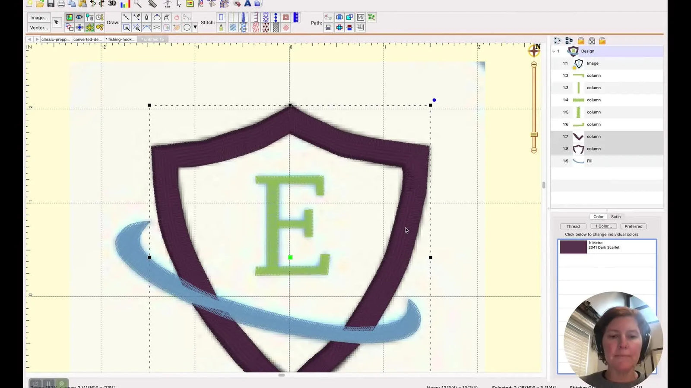Open the draw tools dropdown arrow

coord(195,28)
